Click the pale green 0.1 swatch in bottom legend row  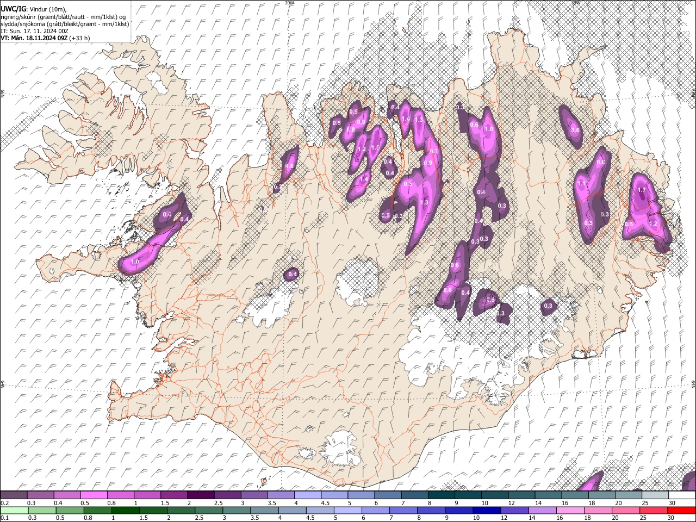(14, 510)
